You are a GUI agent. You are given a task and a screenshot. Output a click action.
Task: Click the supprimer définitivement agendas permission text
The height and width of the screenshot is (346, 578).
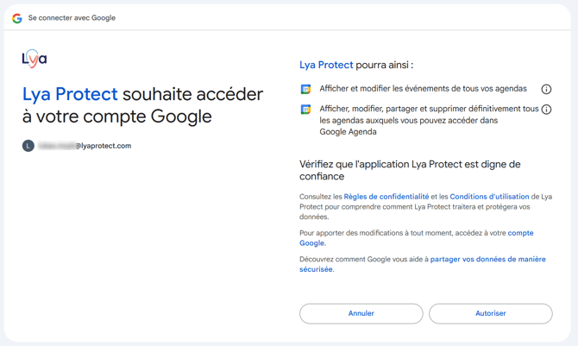pos(429,120)
